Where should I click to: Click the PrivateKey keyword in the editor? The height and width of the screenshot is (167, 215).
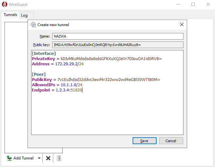[x=43, y=59]
